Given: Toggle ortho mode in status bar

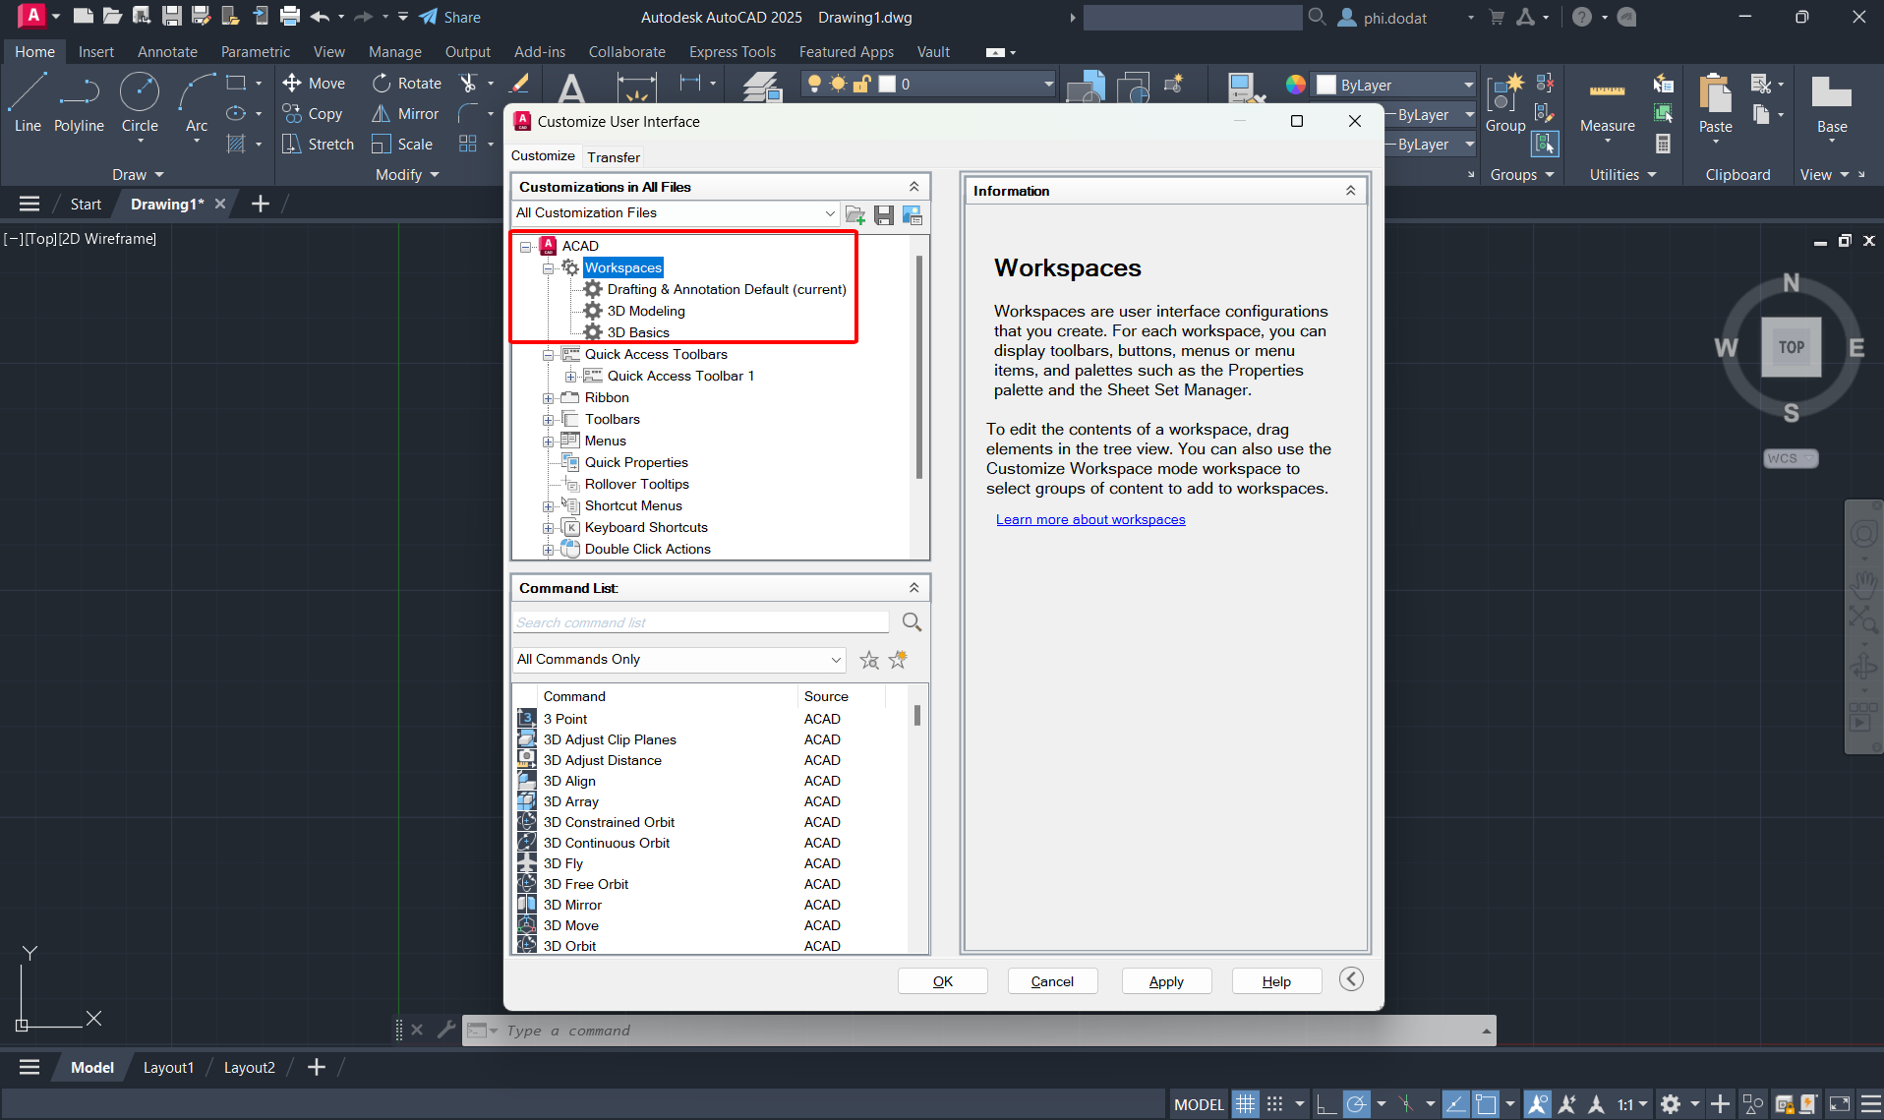Looking at the screenshot, I should (1326, 1104).
